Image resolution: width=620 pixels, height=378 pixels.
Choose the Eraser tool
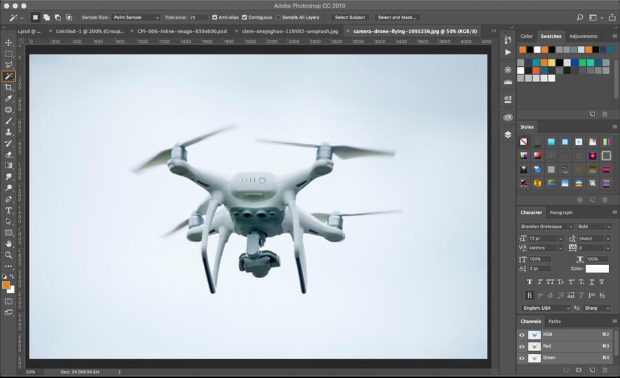pyautogui.click(x=9, y=154)
